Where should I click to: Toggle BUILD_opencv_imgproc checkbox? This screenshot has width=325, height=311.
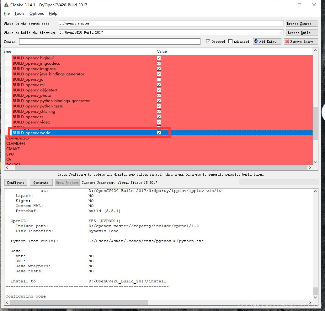pyautogui.click(x=159, y=69)
